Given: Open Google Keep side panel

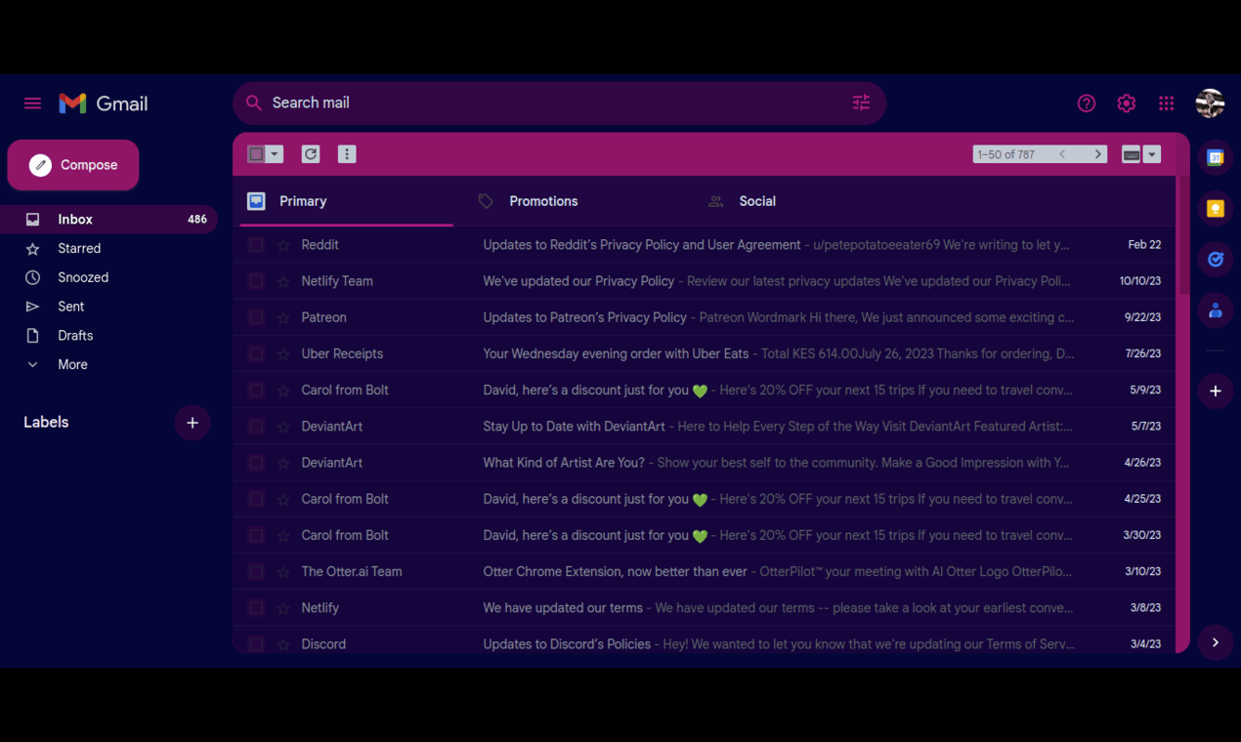Looking at the screenshot, I should coord(1216,208).
